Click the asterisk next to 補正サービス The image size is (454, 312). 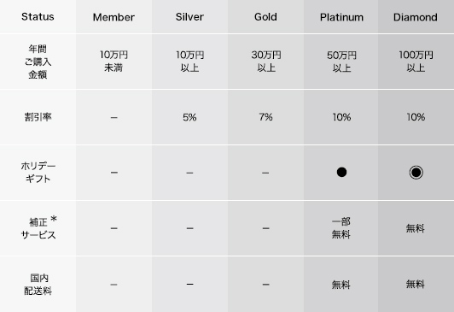[x=54, y=219]
